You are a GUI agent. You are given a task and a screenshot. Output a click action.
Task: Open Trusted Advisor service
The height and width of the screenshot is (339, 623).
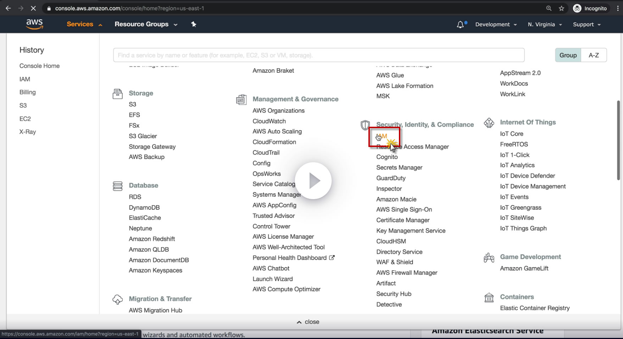[x=274, y=216]
